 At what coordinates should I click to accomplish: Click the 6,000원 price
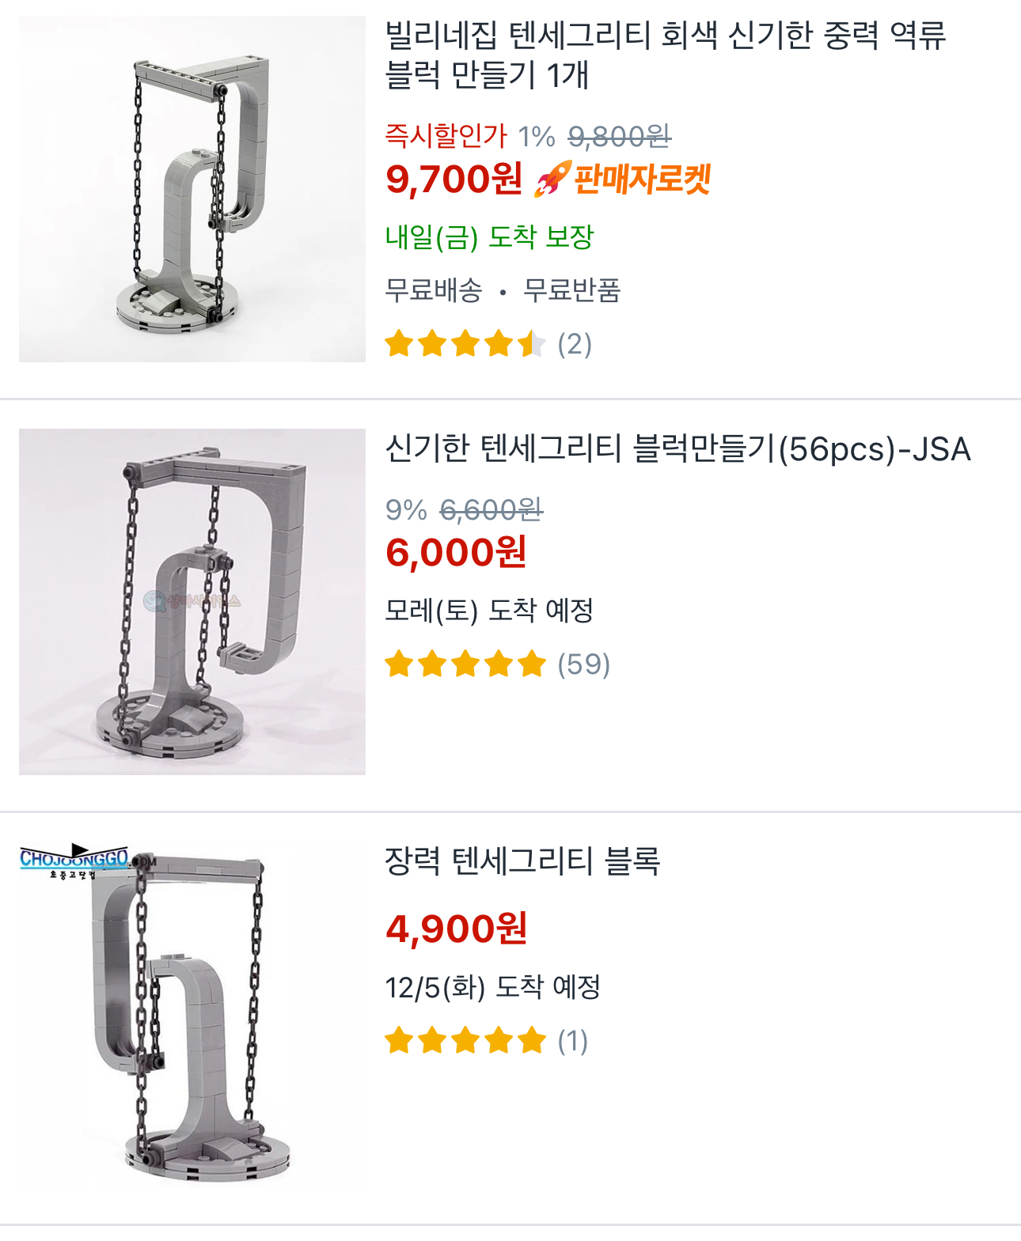point(456,552)
